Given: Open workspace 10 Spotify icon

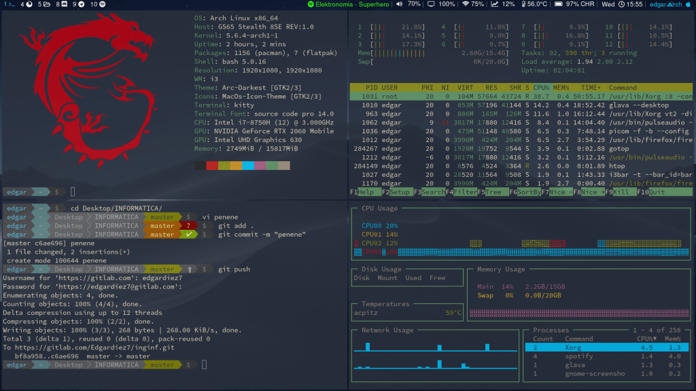Looking at the screenshot, I should point(101,4).
